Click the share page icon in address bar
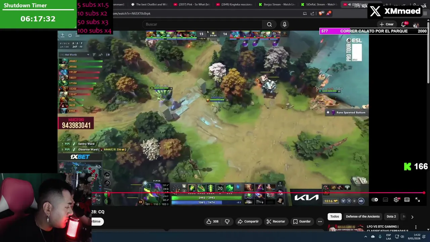Screen dimensions: 430x242 (312, 13)
